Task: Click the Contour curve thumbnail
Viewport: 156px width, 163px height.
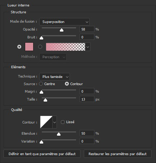Action: pos(46,122)
